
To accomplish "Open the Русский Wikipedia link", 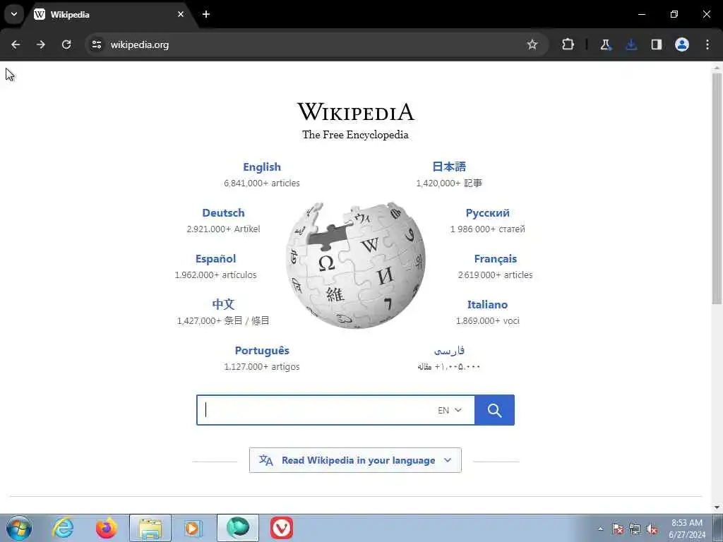I will pyautogui.click(x=487, y=213).
